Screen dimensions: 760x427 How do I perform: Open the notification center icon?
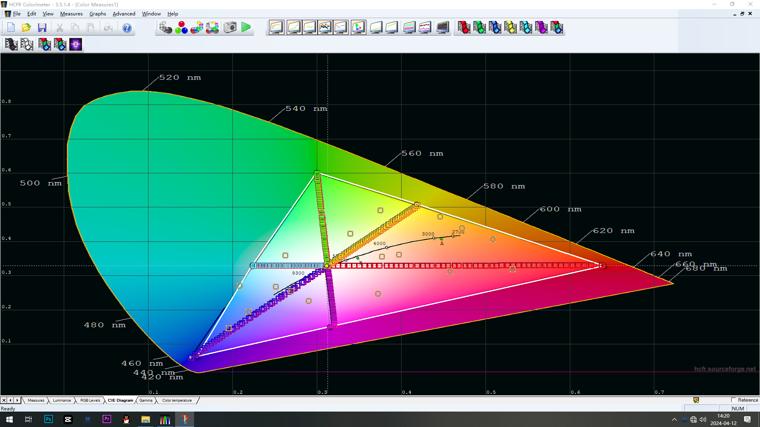[x=747, y=419]
